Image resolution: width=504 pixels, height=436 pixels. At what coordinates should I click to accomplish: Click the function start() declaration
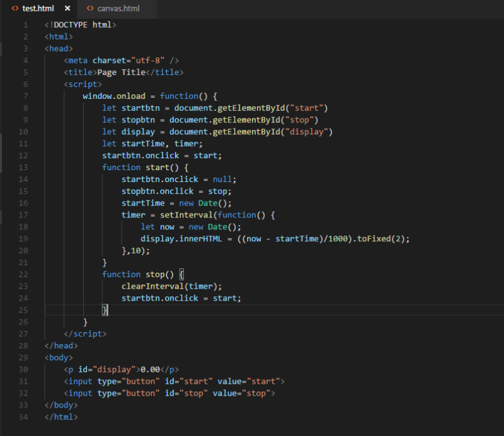pyautogui.click(x=139, y=167)
